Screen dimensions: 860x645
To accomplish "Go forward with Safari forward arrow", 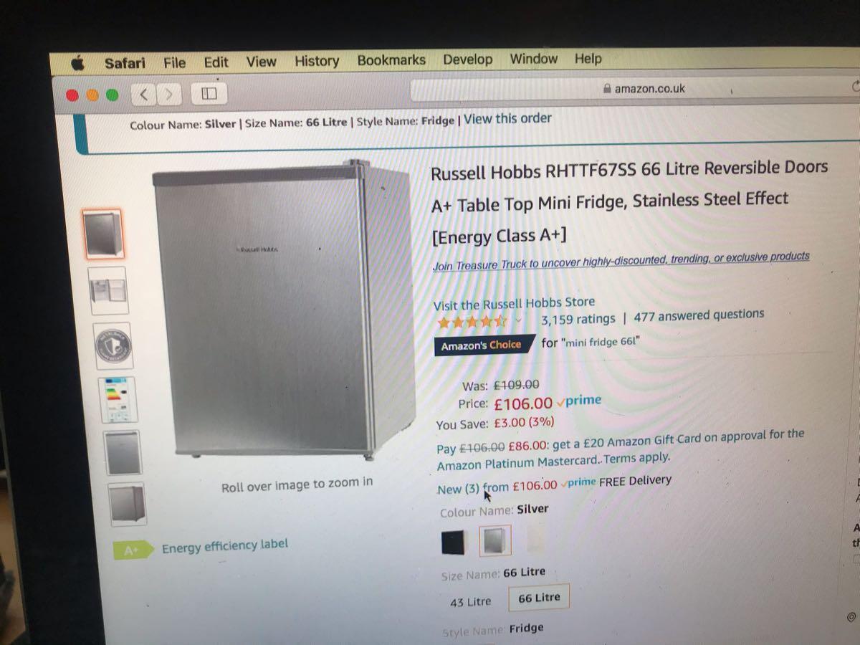I will tap(169, 94).
